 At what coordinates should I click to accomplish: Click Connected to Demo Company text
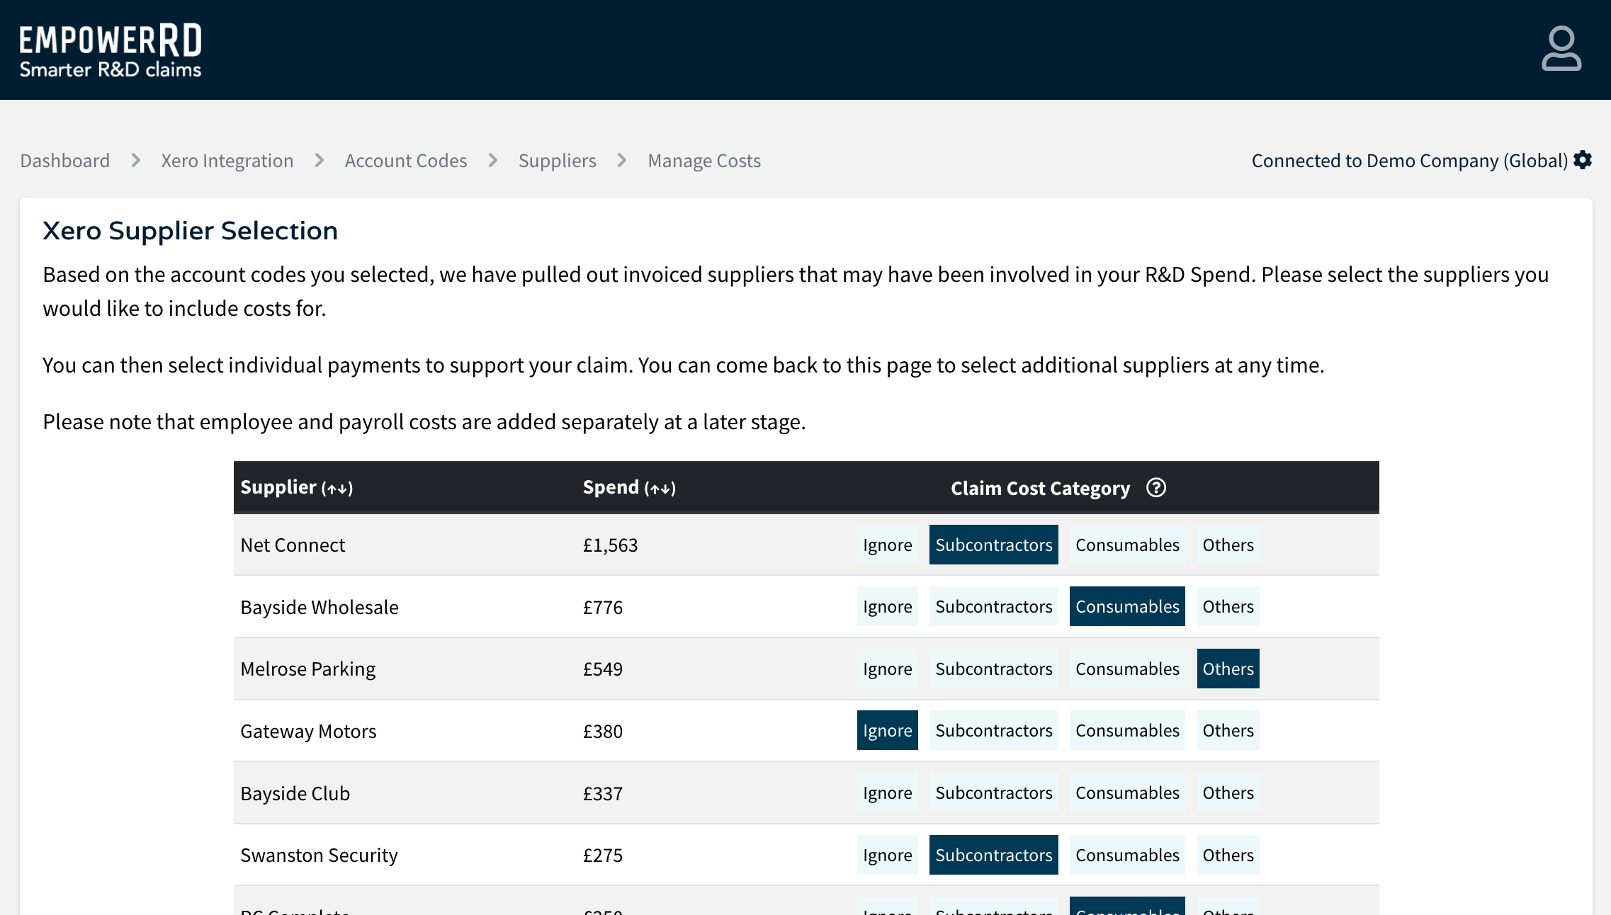[1410, 161]
